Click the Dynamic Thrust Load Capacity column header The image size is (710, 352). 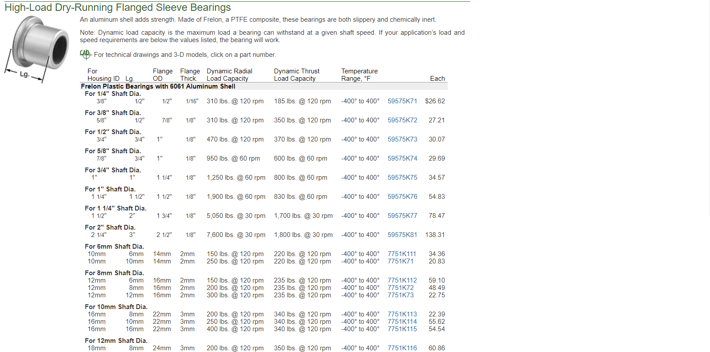(297, 75)
